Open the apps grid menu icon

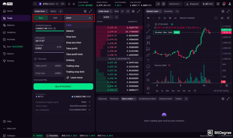point(218,4)
